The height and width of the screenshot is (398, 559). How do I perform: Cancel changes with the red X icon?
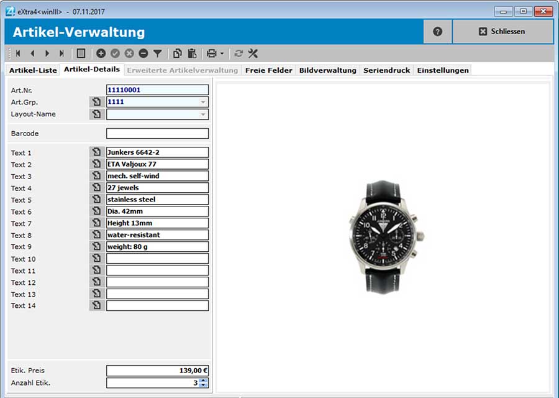(129, 53)
